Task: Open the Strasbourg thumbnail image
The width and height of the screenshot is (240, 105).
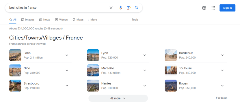Action: pyautogui.click(x=15, y=86)
